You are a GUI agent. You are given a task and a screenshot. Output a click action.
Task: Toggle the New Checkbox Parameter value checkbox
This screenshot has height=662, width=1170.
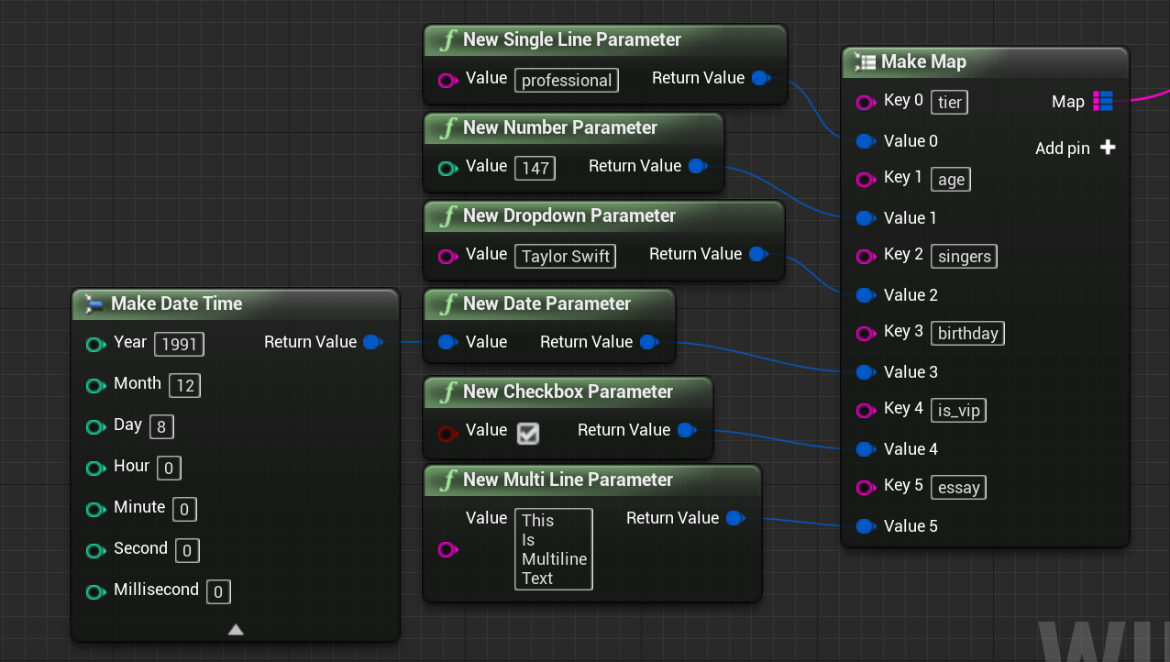527,433
